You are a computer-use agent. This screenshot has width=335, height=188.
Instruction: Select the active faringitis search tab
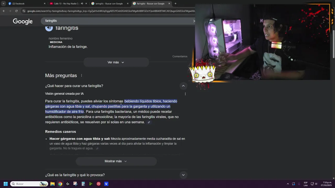pos(150,4)
